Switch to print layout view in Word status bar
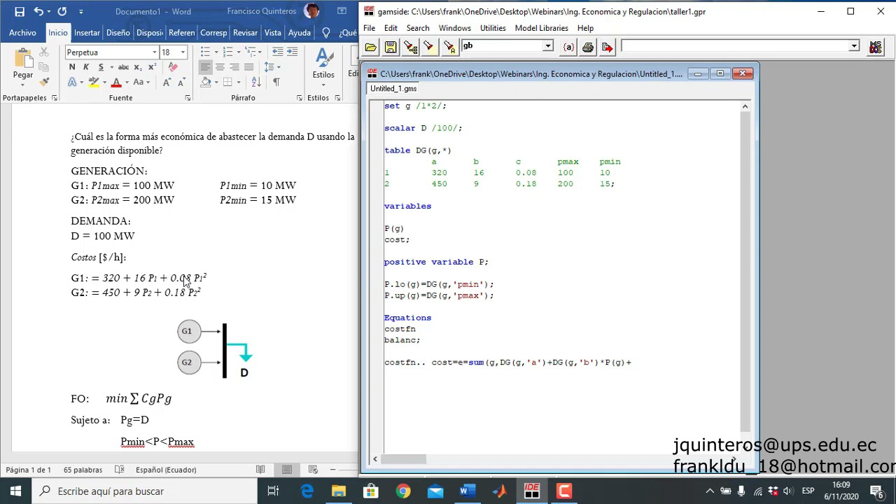The image size is (896, 504). point(287,470)
